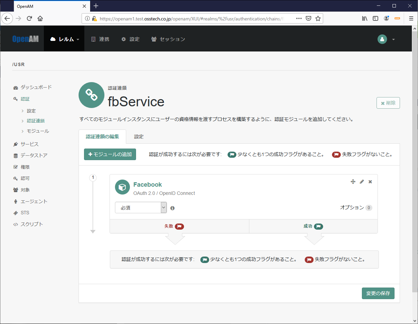Click the モジュールの追加 button
This screenshot has height=324, width=418.
(x=110, y=154)
